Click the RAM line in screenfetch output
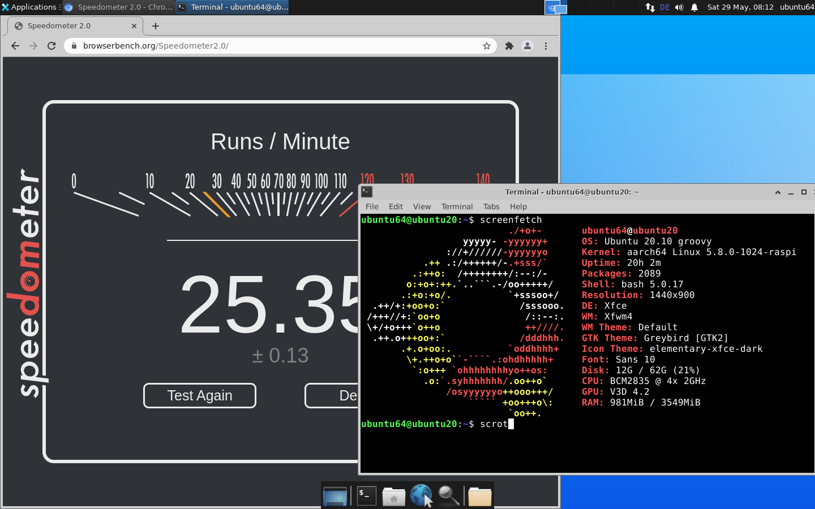Viewport: 815px width, 509px height. tap(641, 403)
